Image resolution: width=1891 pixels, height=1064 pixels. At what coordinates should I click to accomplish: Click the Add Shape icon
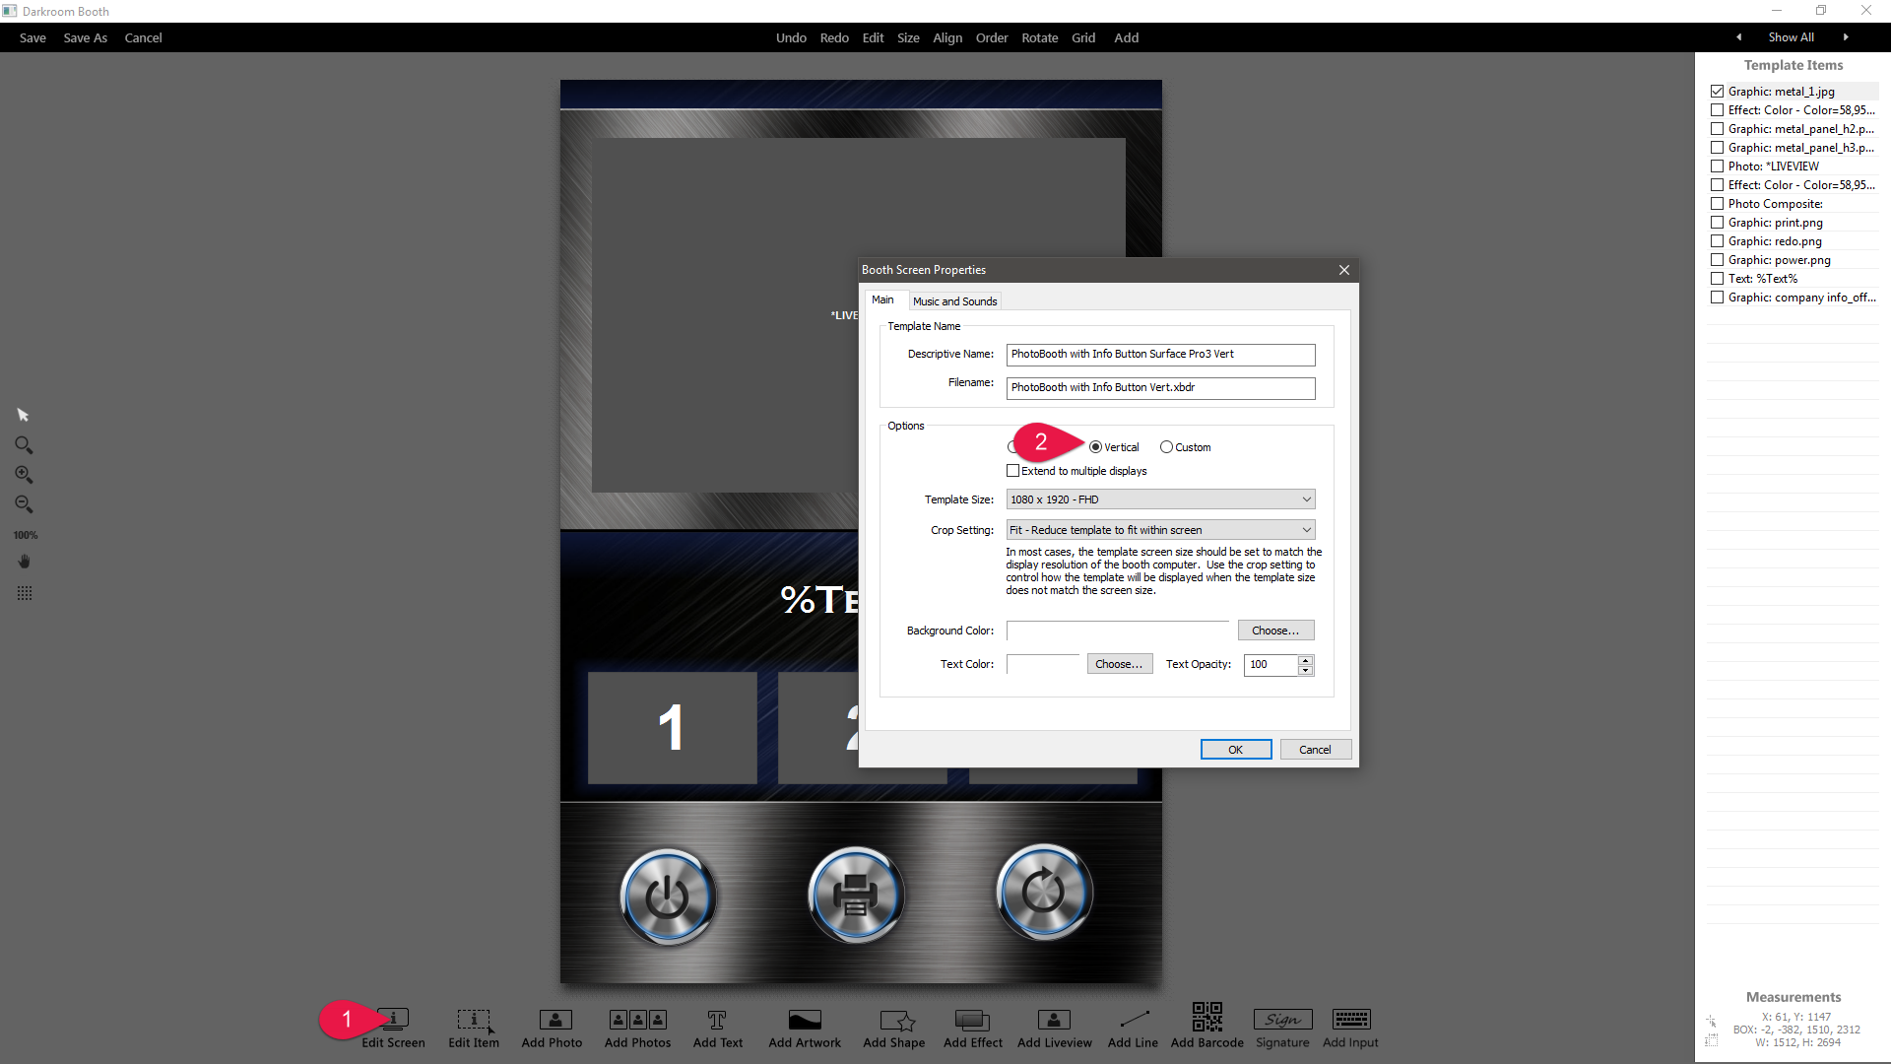pos(894,1020)
